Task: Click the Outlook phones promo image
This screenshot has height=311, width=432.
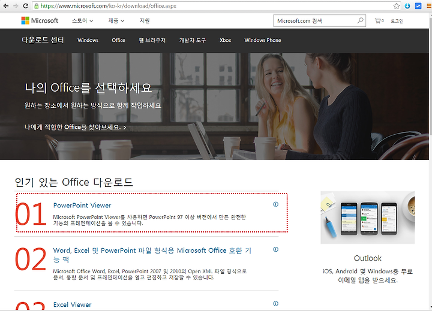Action: click(x=368, y=218)
